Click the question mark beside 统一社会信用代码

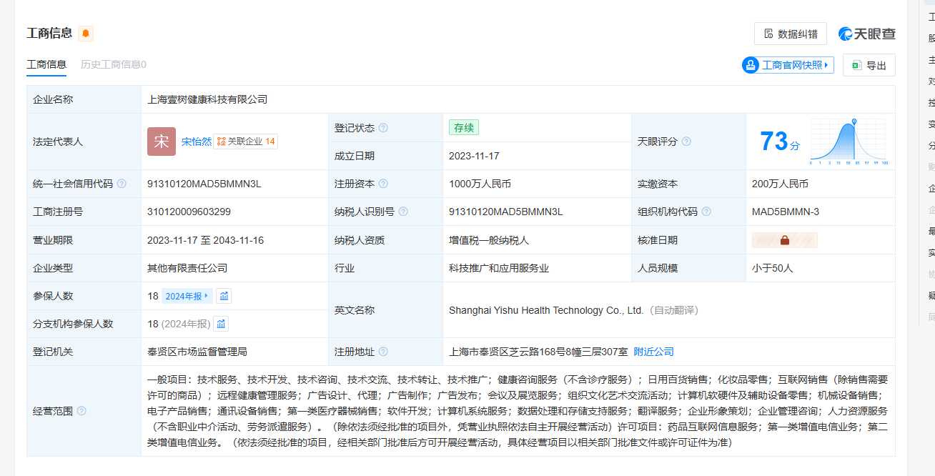tap(122, 184)
